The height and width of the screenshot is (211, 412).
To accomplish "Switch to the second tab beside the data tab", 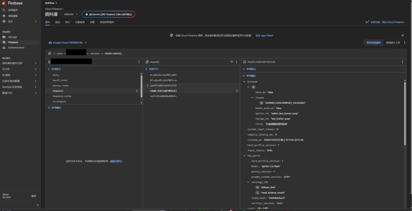I will click(x=58, y=23).
